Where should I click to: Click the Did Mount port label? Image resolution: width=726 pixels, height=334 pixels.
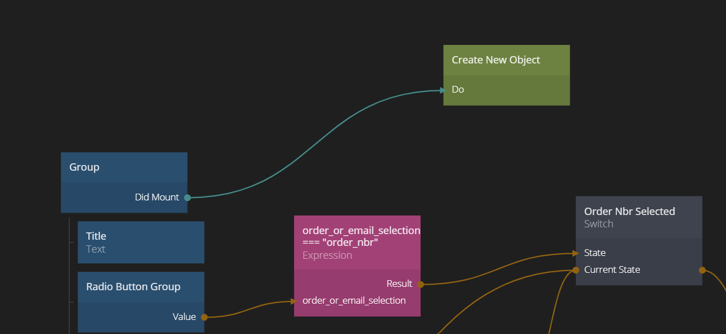coord(157,198)
